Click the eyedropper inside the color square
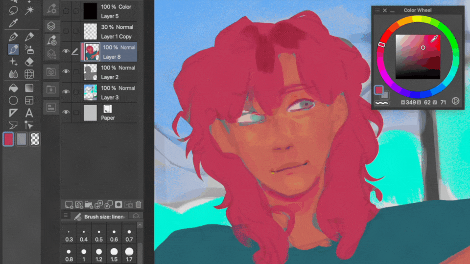The height and width of the screenshot is (264, 470). [x=434, y=39]
